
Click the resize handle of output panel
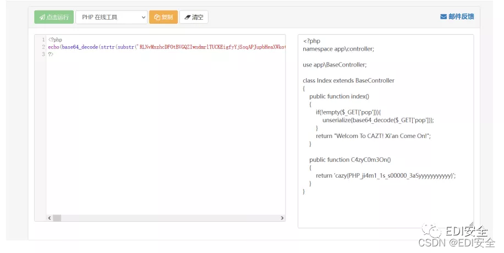(x=471, y=225)
